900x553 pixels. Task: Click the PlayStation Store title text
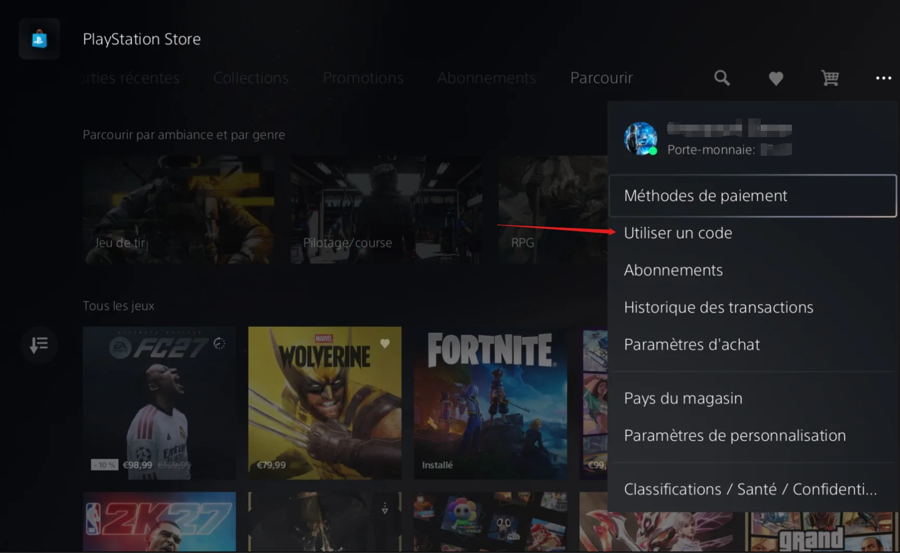142,39
